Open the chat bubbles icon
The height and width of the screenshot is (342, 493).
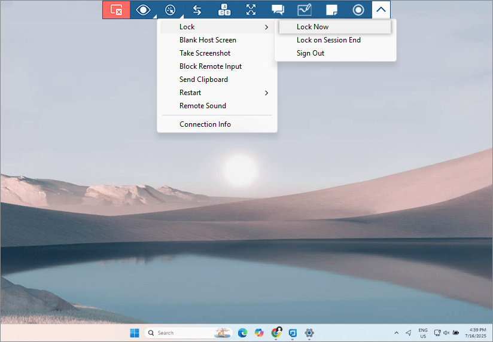[278, 10]
